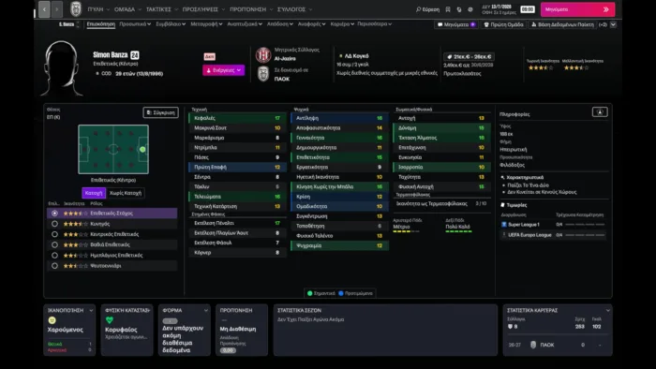Select the Κεντρικός Επιθετικός role radio button

pos(54,234)
